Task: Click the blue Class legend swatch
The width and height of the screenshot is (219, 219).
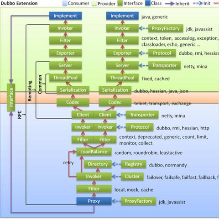Action: [x=148, y=3]
